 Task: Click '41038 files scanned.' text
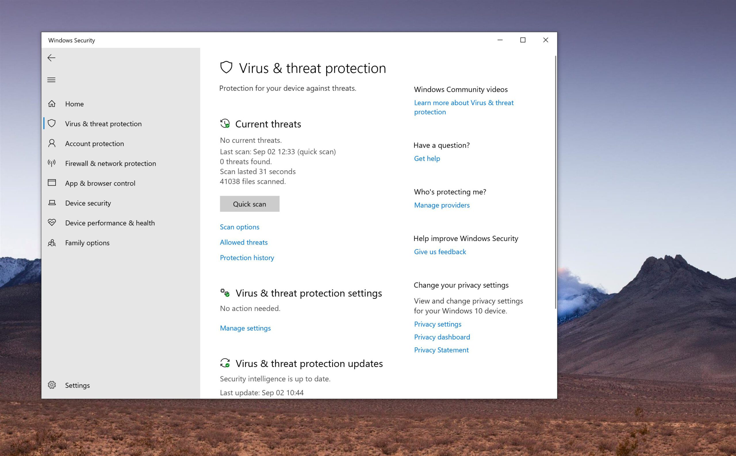click(253, 182)
